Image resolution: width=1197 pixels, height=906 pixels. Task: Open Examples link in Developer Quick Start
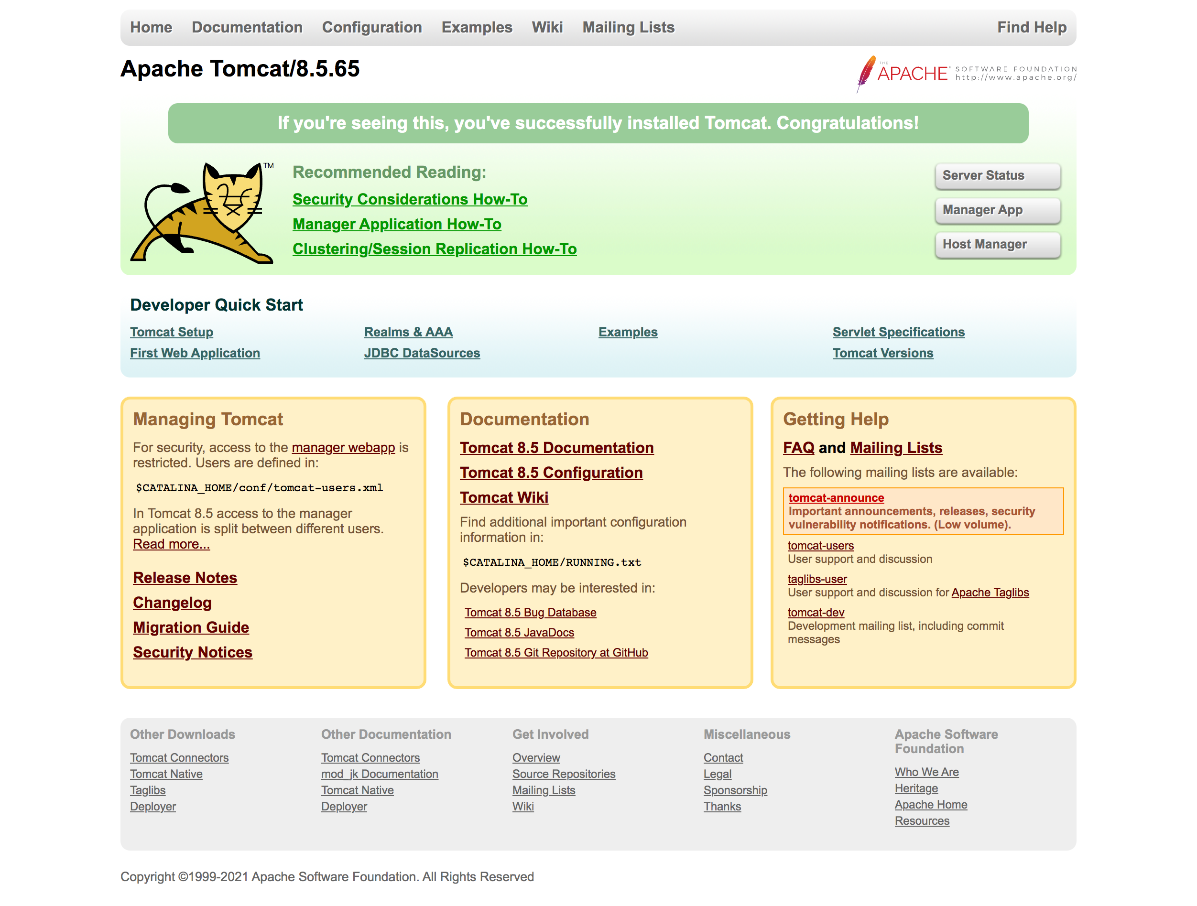pyautogui.click(x=628, y=332)
